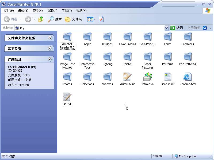Click the 文件系统: CDFS detail text

click(x=19, y=75)
